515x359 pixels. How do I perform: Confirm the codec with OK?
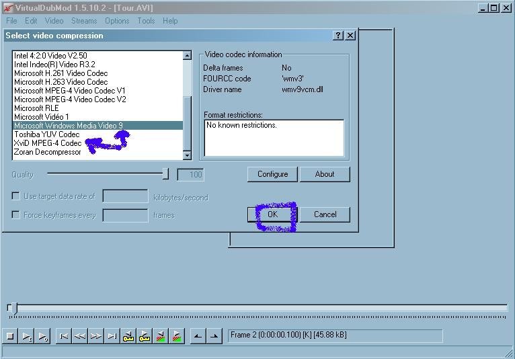pyautogui.click(x=272, y=214)
